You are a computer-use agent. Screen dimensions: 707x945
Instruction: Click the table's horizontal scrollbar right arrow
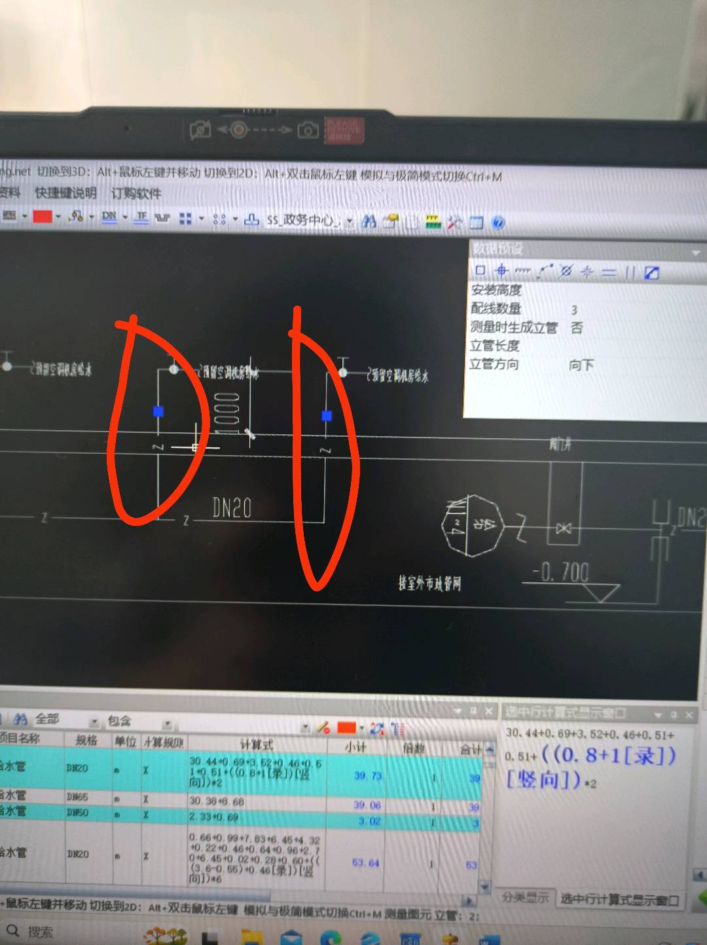point(468,900)
